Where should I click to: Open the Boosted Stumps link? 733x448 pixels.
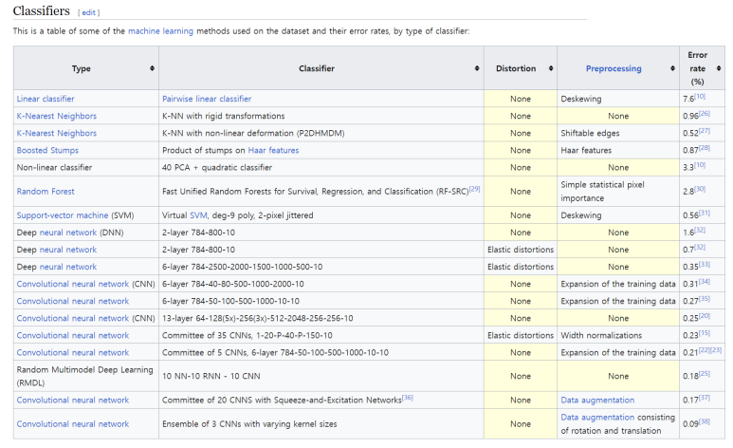click(x=47, y=150)
